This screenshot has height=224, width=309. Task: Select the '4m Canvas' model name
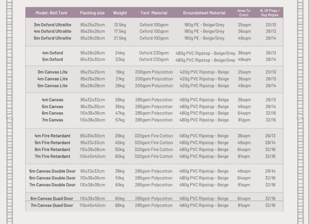point(52,100)
